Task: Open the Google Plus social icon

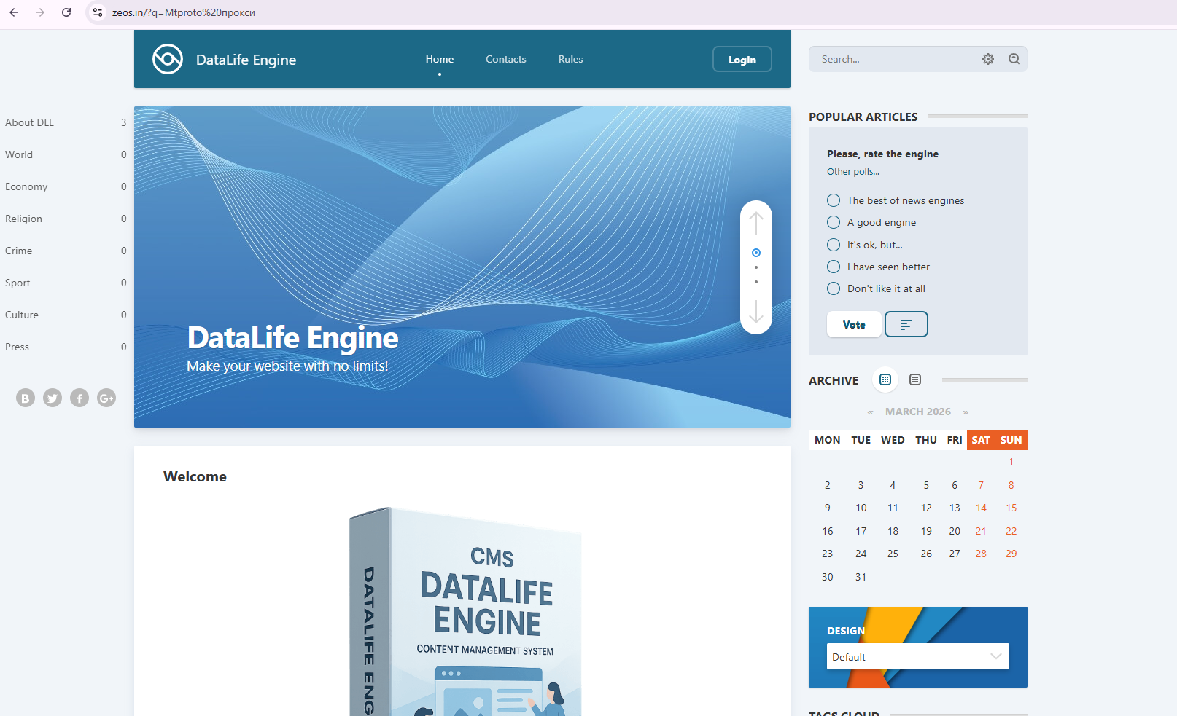Action: pos(106,398)
